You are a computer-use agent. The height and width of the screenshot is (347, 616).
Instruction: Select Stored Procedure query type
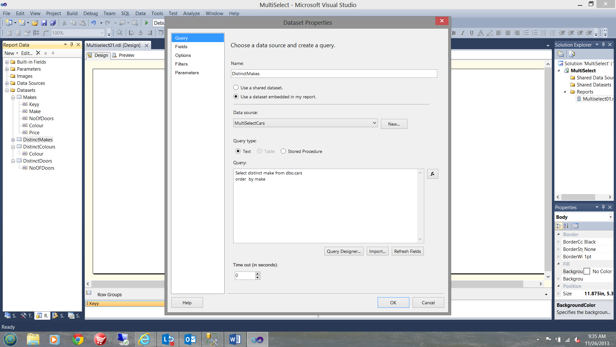(283, 151)
